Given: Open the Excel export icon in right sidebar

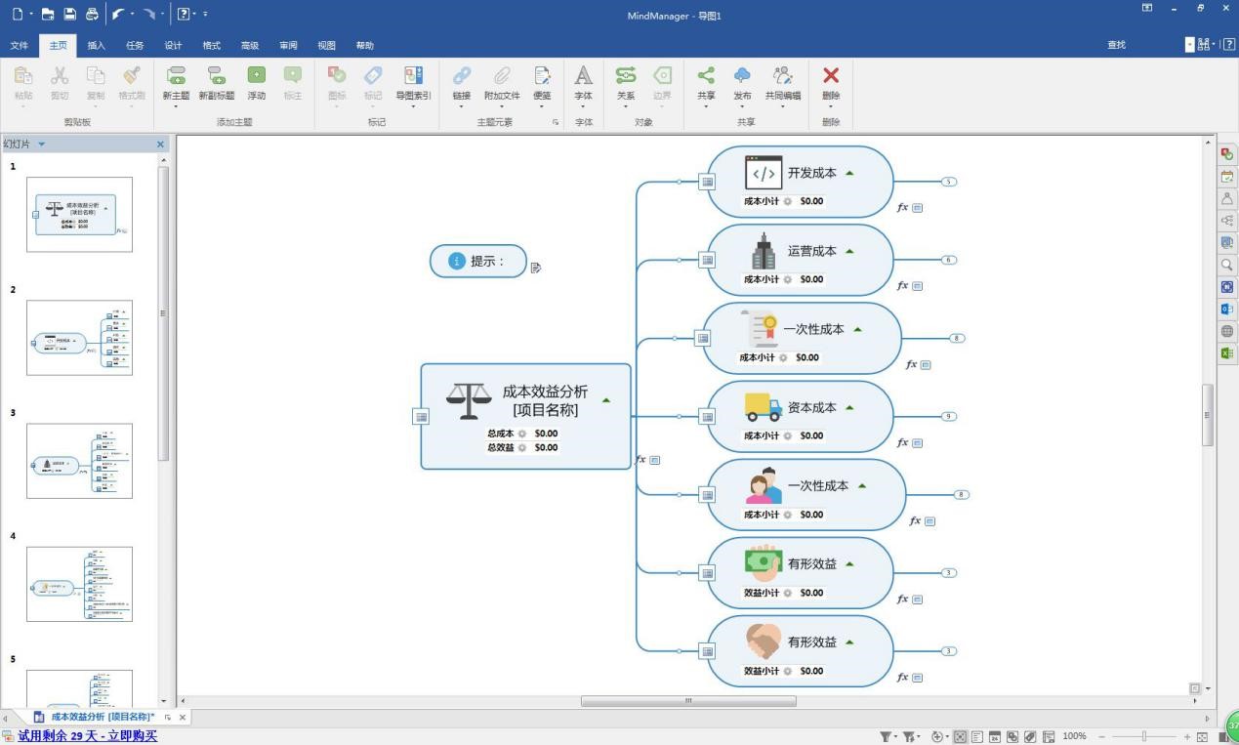Looking at the screenshot, I should 1227,353.
